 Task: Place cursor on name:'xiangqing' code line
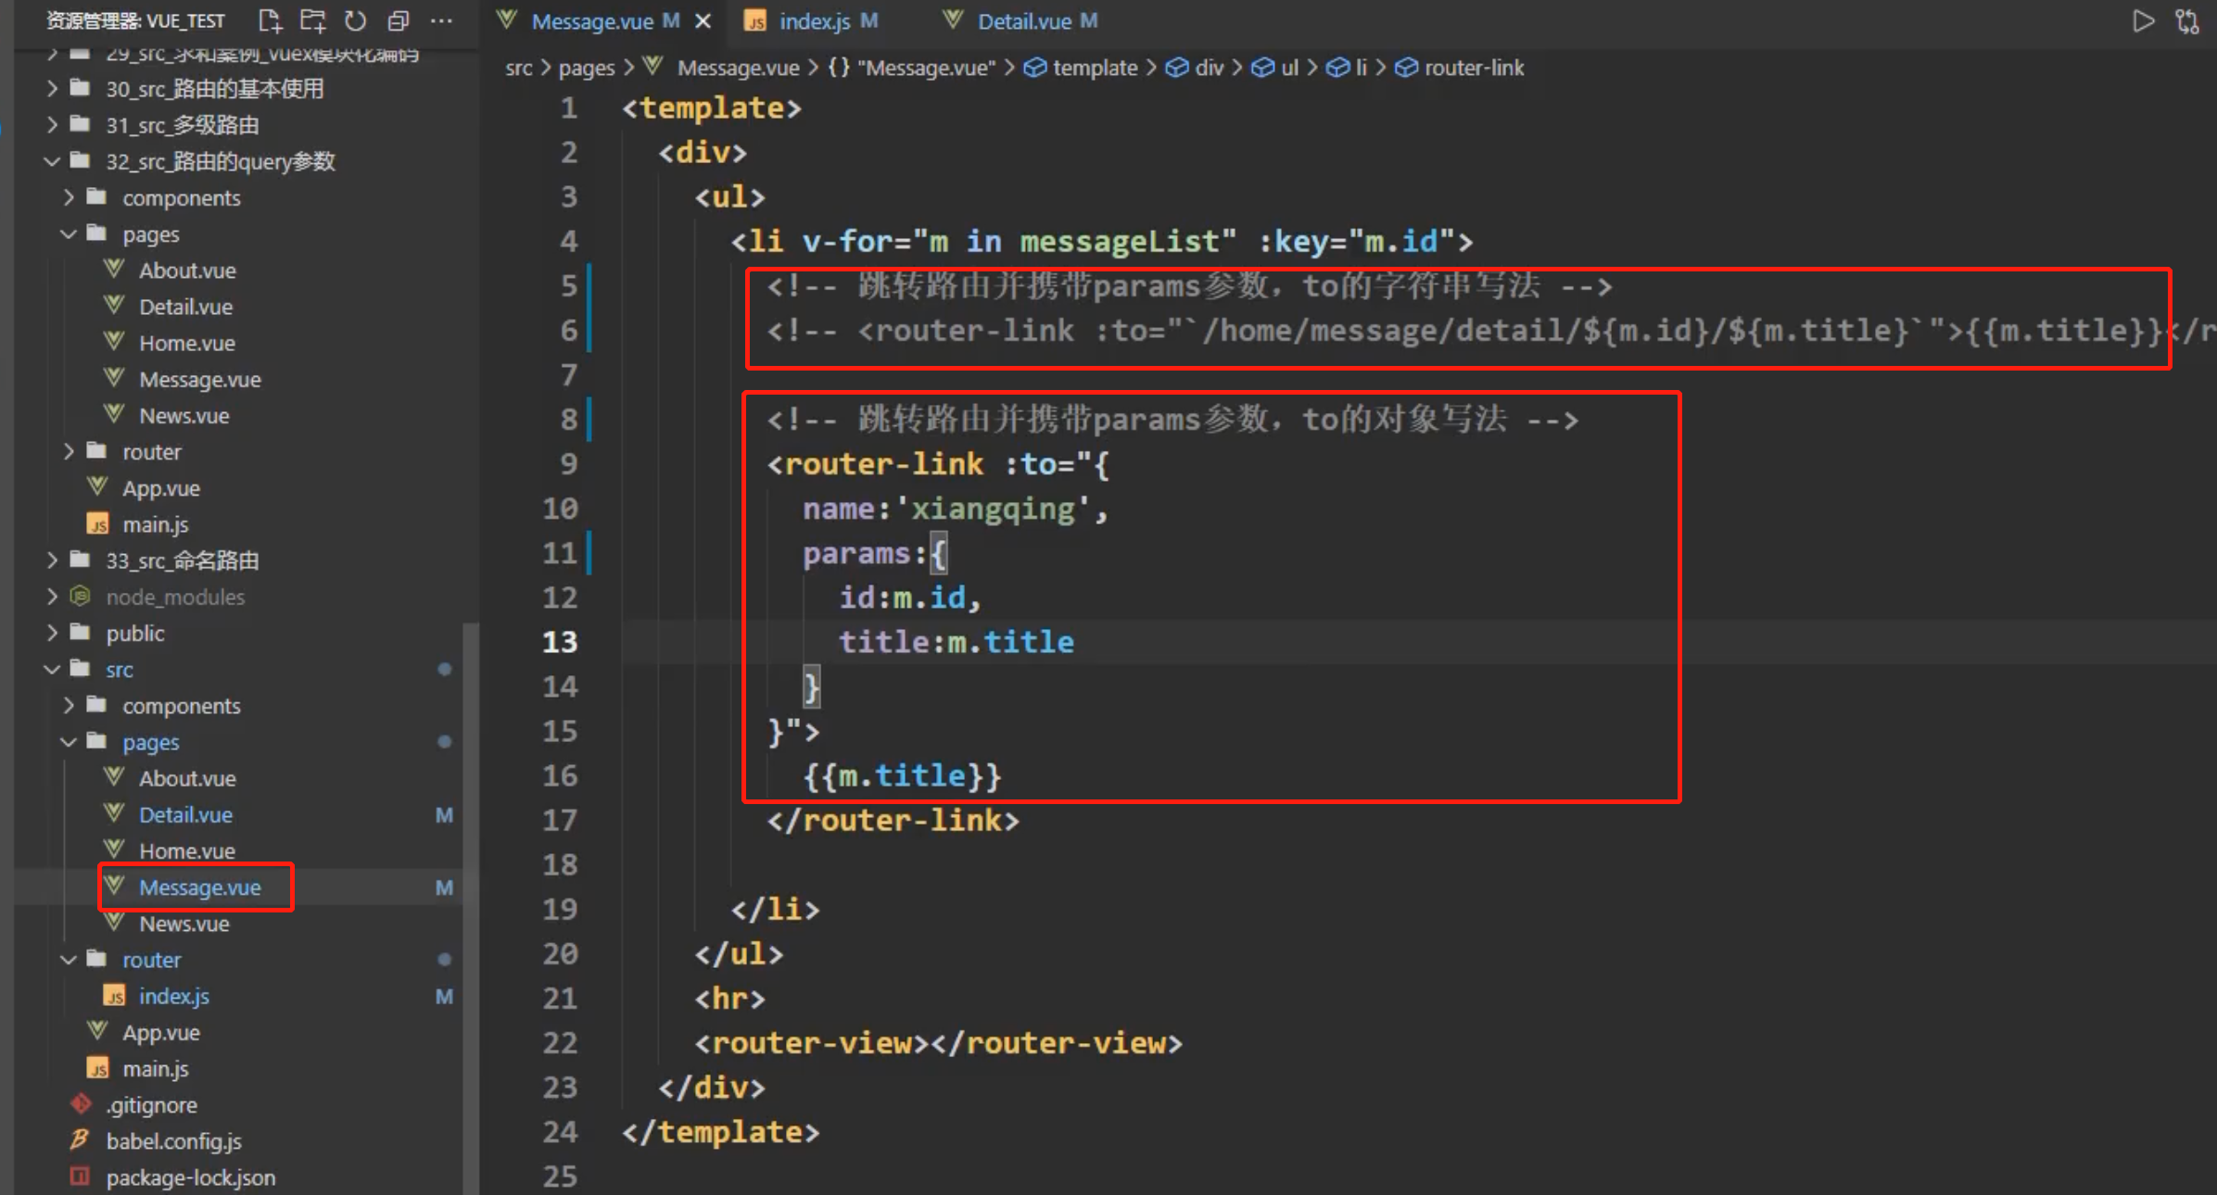pos(955,509)
